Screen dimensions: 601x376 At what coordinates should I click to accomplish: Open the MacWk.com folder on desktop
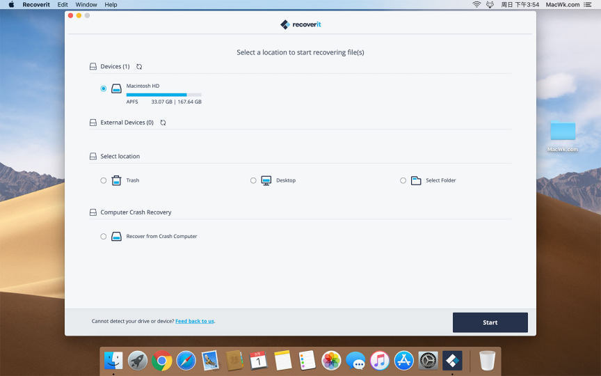(562, 132)
